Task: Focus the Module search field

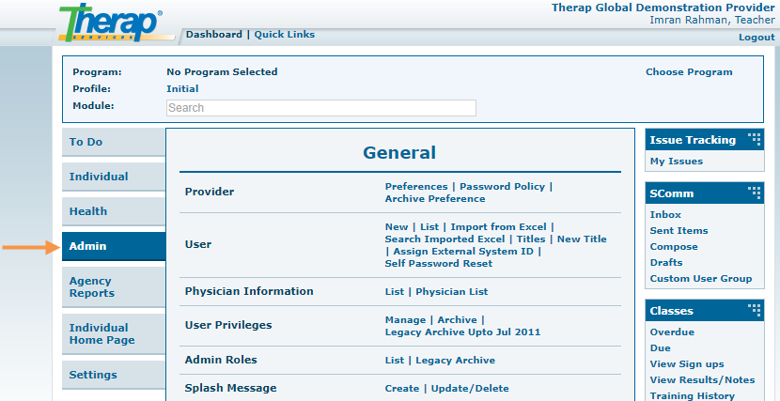Action: [320, 108]
